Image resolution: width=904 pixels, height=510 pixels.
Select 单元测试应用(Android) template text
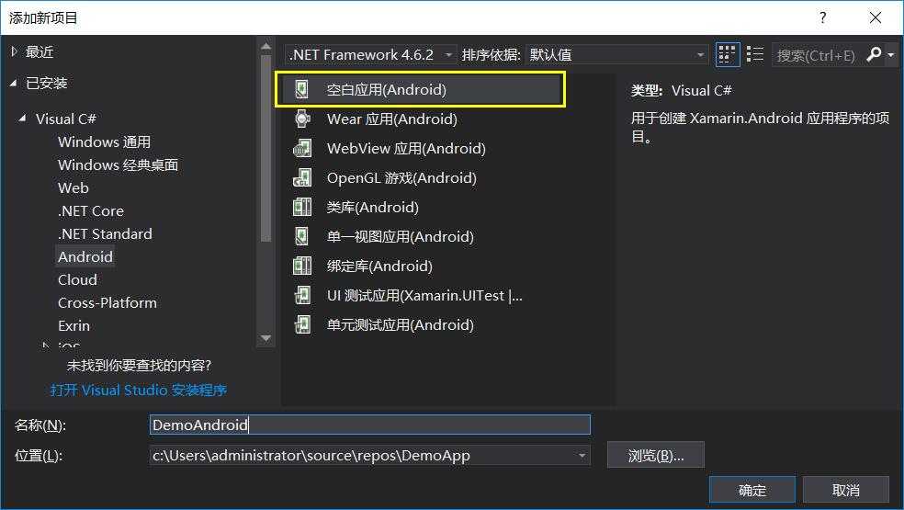point(401,324)
